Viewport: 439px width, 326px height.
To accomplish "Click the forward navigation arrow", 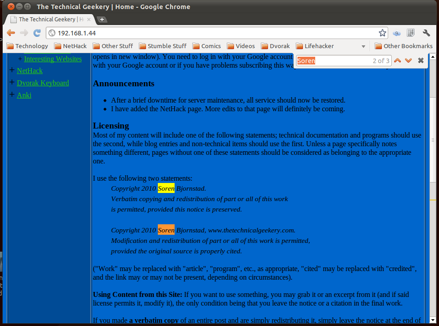I will [24, 33].
